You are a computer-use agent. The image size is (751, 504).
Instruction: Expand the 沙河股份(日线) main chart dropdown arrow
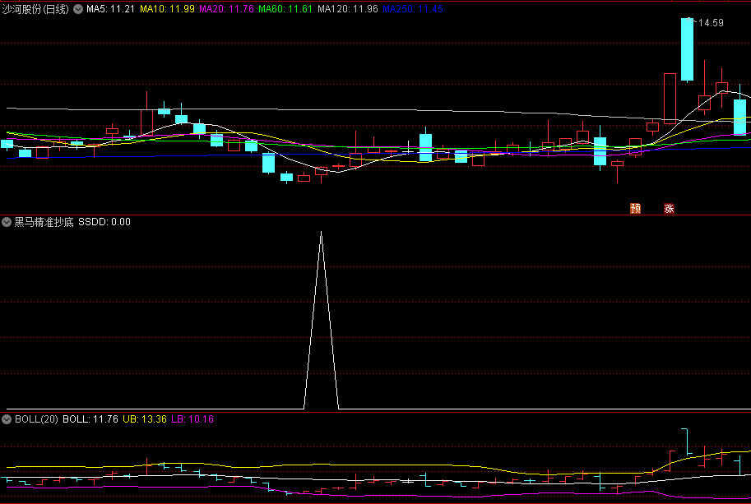(x=78, y=9)
